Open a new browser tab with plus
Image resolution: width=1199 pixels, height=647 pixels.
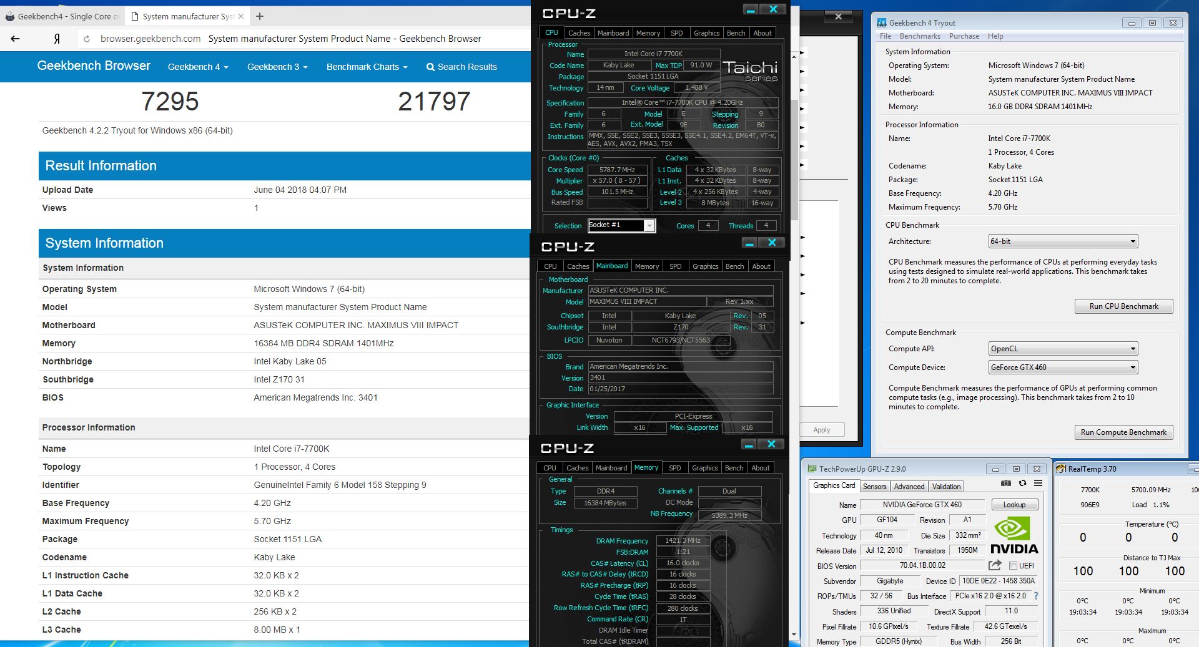pos(260,16)
